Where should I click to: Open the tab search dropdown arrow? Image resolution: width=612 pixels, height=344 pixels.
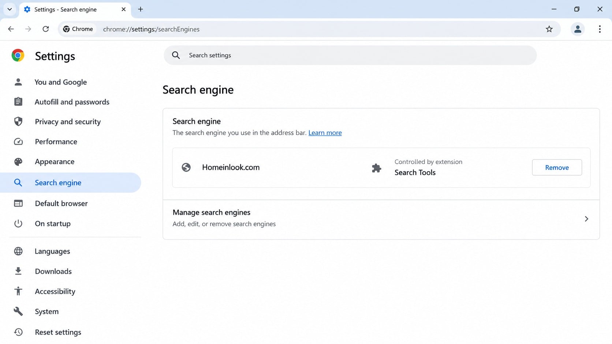pyautogui.click(x=10, y=9)
